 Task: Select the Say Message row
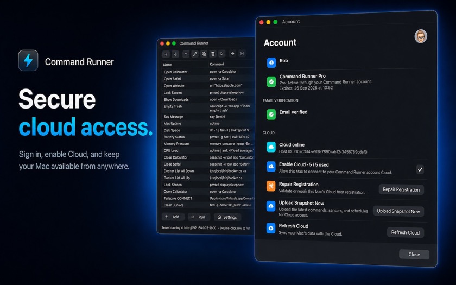tap(207, 117)
